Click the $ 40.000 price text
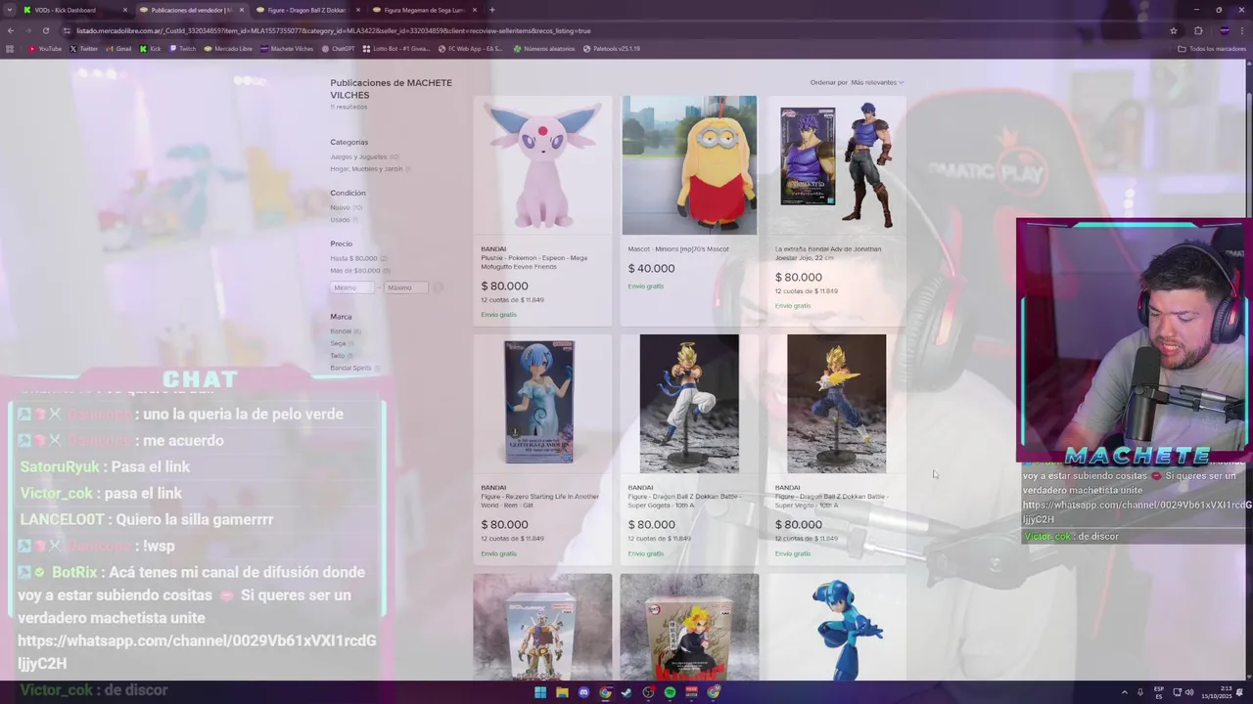 coord(651,268)
